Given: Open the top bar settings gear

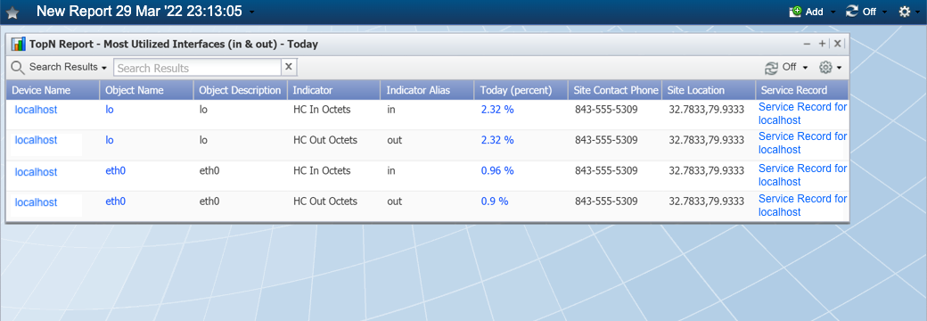Looking at the screenshot, I should (905, 12).
